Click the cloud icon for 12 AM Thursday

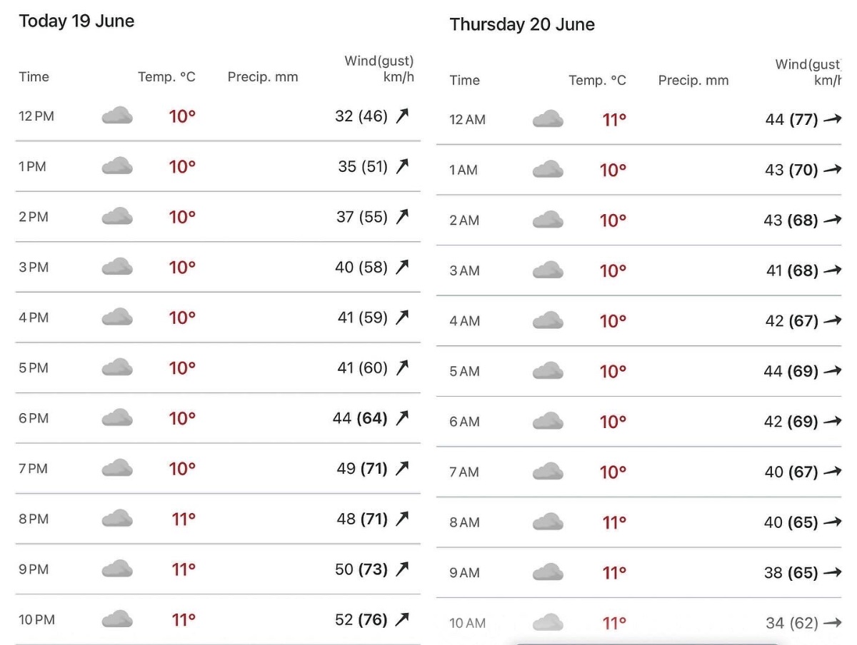pos(548,119)
